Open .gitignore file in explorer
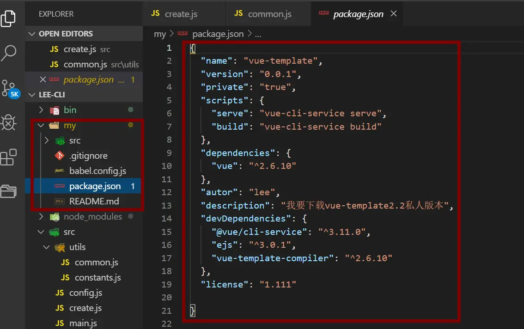The image size is (524, 329). point(88,156)
